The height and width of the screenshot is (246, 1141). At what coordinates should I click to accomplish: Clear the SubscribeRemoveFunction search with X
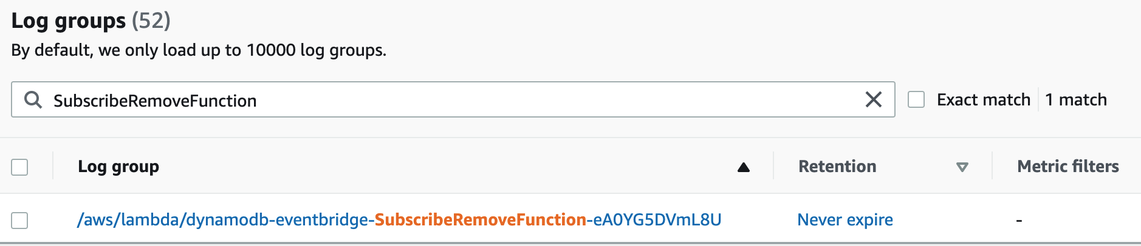tap(873, 99)
